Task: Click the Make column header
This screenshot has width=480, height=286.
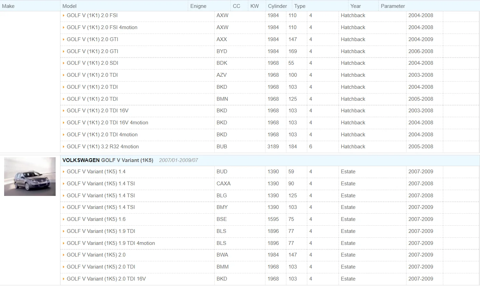Action: [x=8, y=6]
